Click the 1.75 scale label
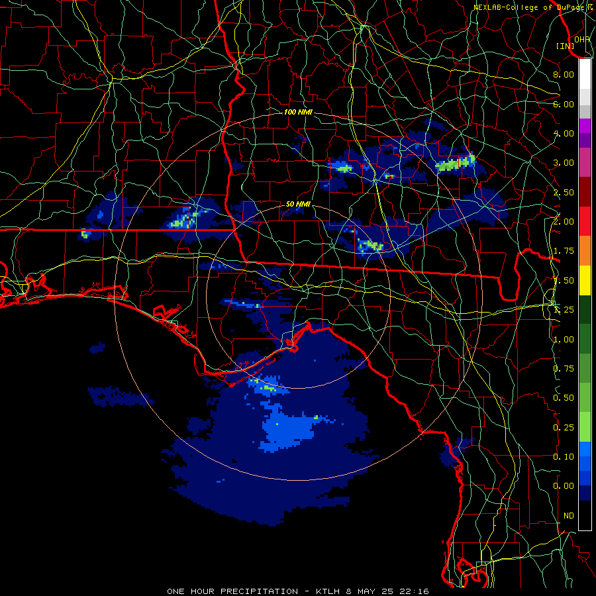This screenshot has height=596, width=596. [x=564, y=251]
